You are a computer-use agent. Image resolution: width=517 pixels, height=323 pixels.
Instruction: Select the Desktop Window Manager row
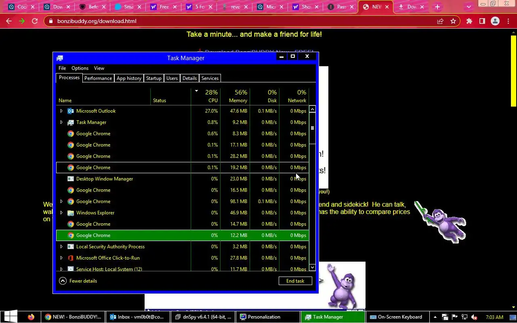click(x=183, y=179)
